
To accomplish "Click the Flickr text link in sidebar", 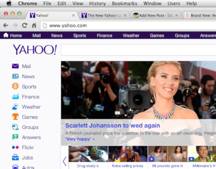I will pos(28,147).
